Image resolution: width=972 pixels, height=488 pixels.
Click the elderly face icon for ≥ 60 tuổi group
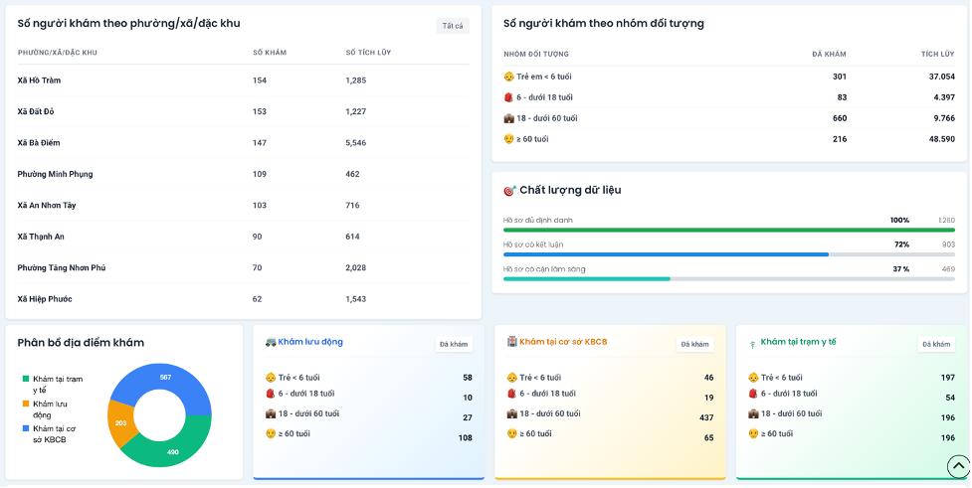(x=509, y=139)
